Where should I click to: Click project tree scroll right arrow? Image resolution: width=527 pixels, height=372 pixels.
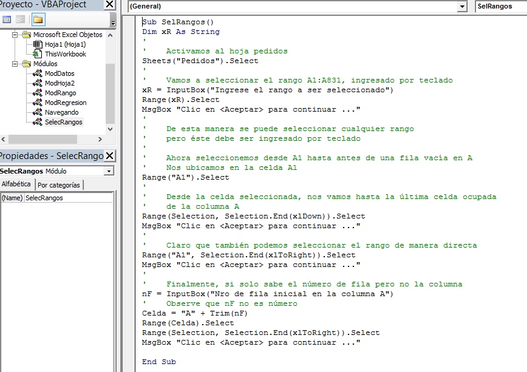click(x=100, y=139)
